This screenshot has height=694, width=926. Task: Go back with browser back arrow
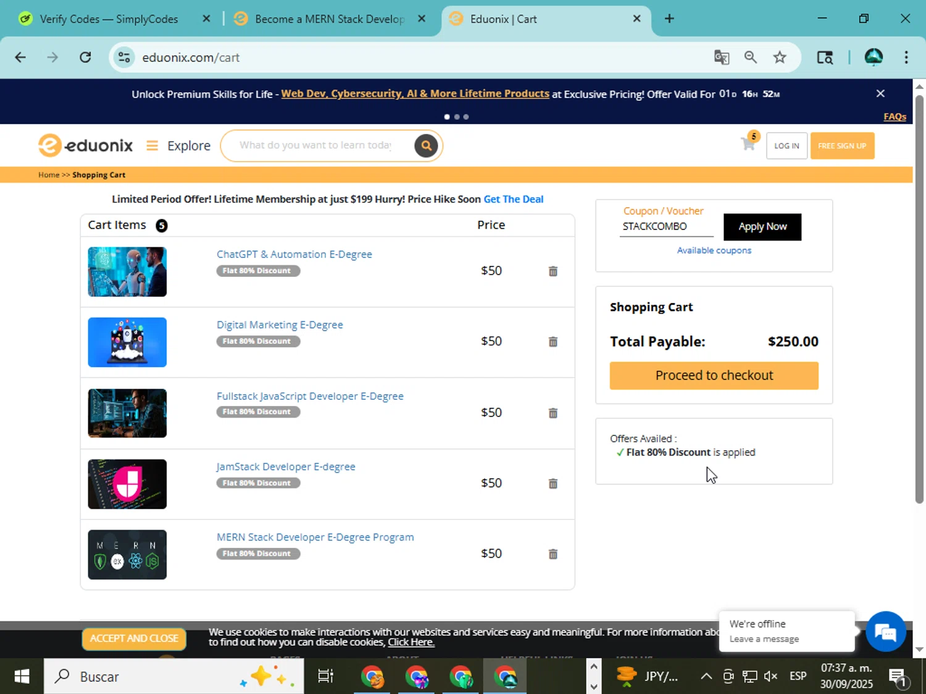coord(20,57)
